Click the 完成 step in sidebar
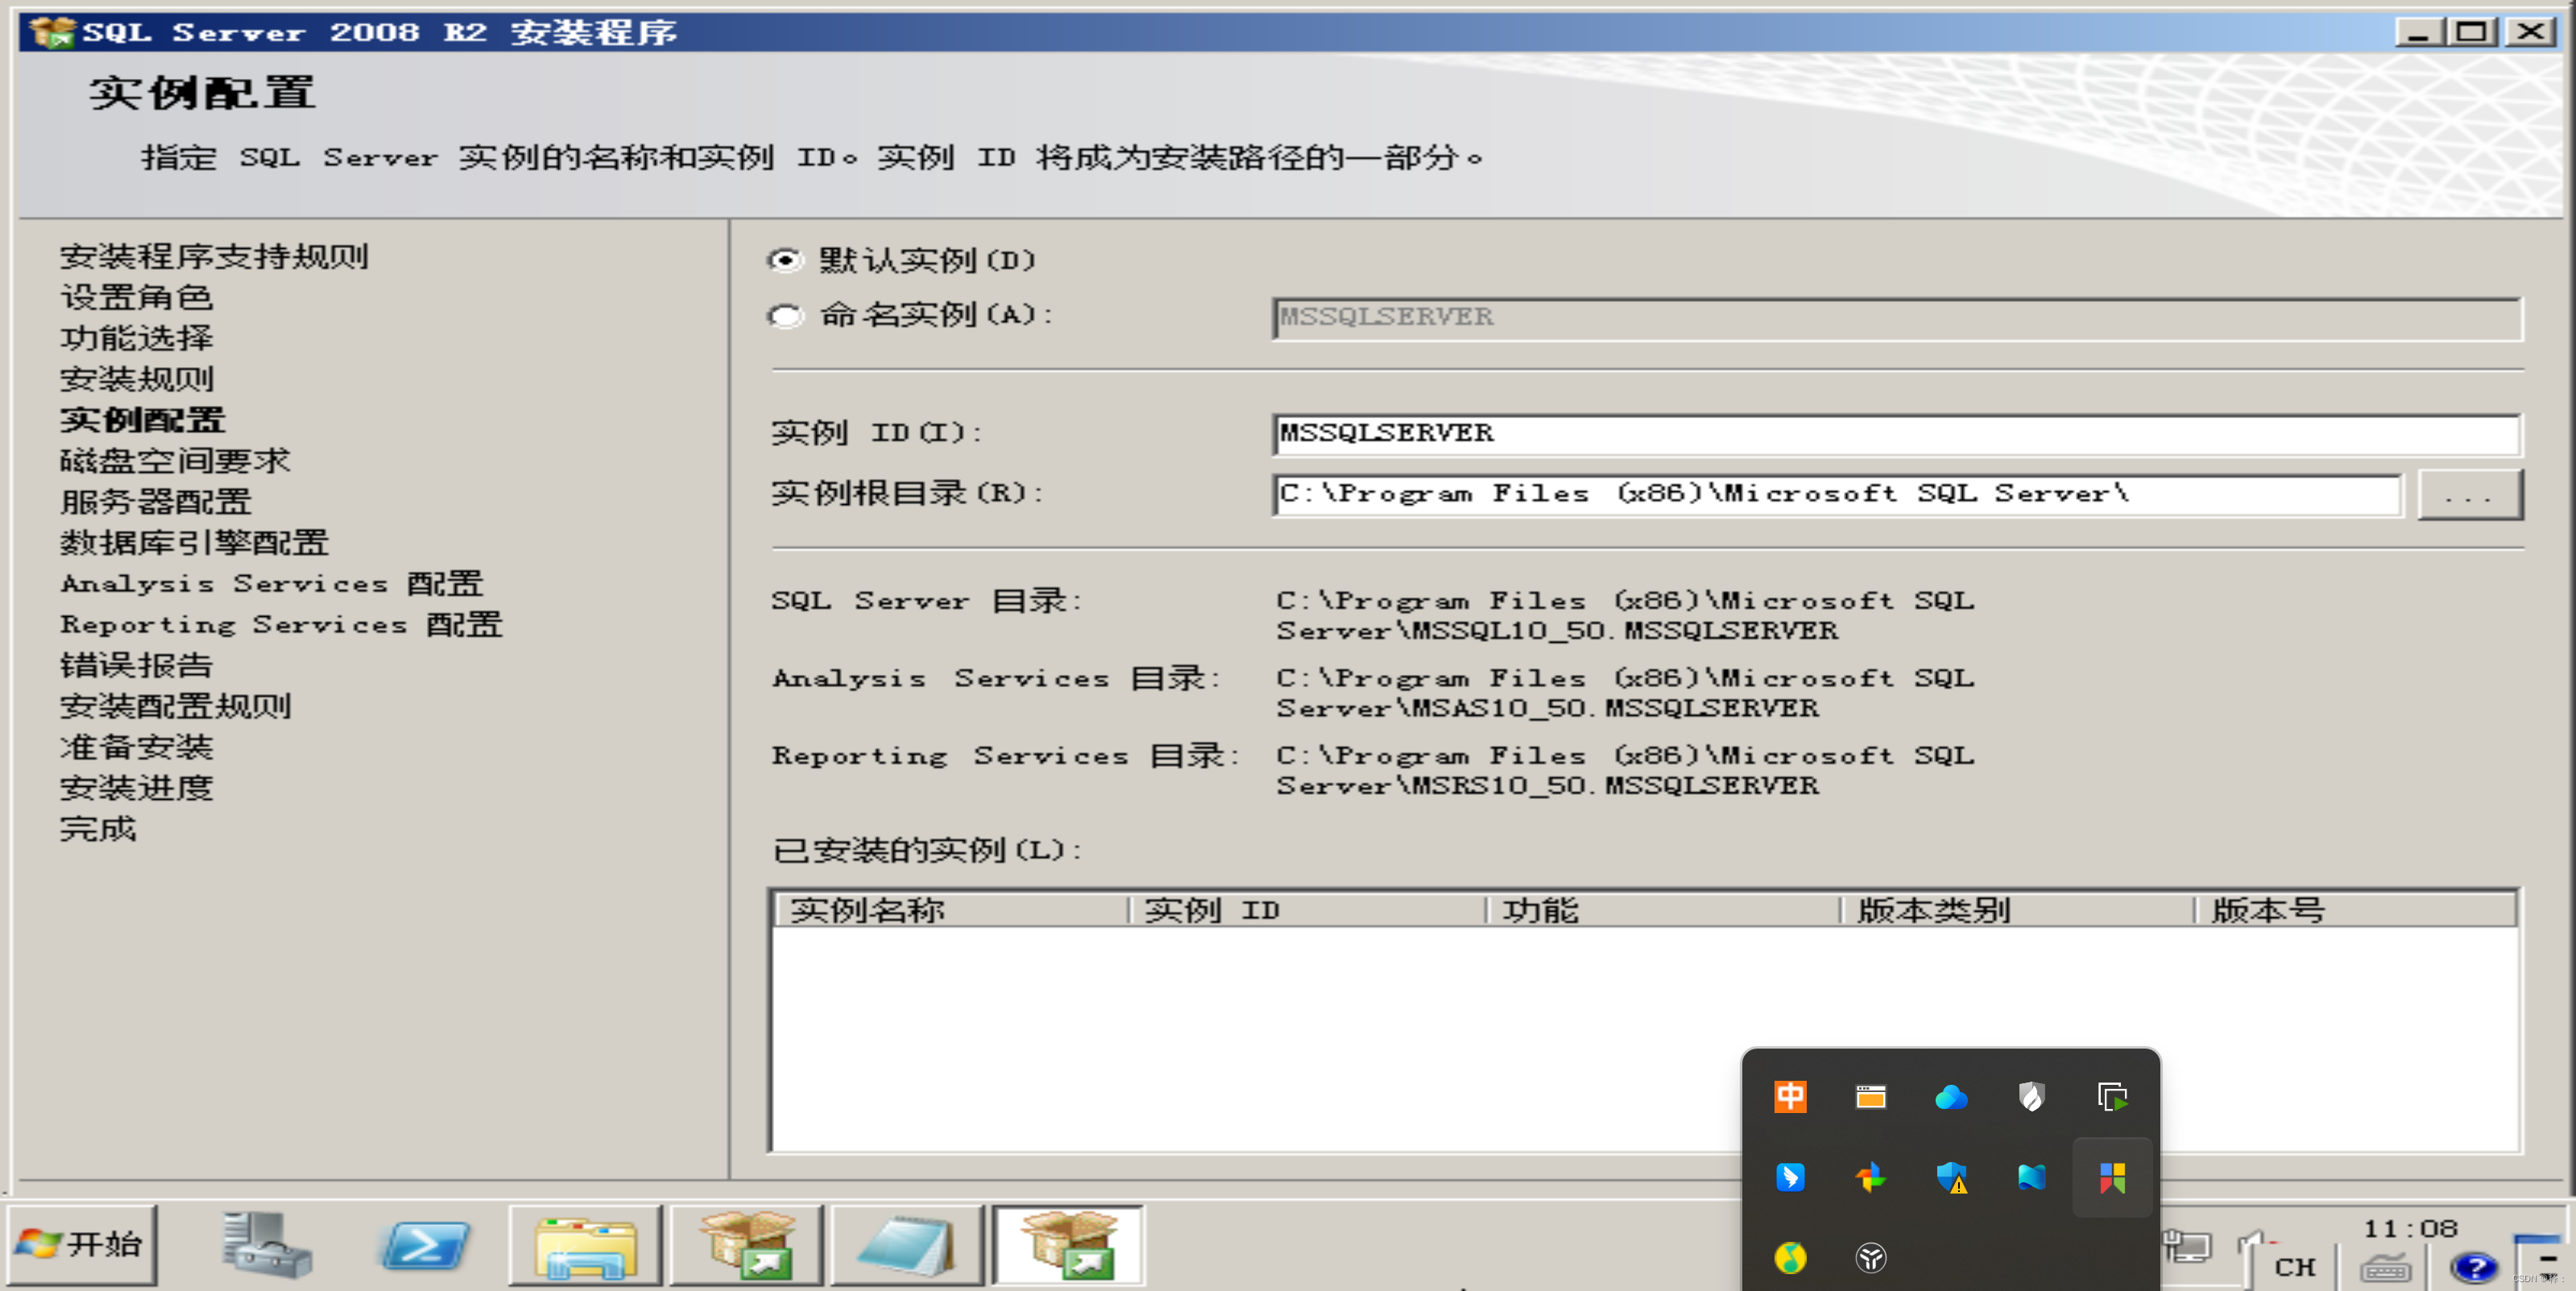 tap(98, 830)
